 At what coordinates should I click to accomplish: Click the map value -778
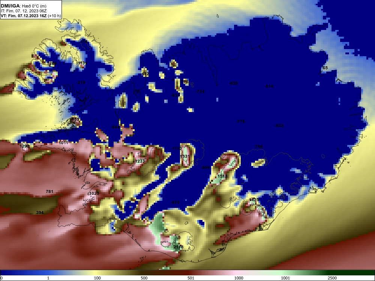pos(240,121)
